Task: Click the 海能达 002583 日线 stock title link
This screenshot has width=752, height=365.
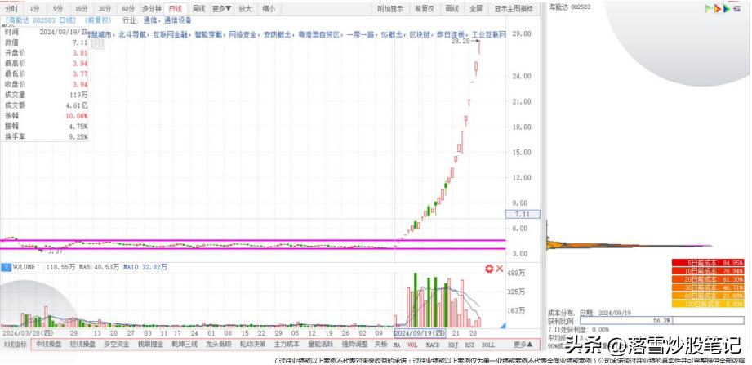Action: tap(41, 20)
